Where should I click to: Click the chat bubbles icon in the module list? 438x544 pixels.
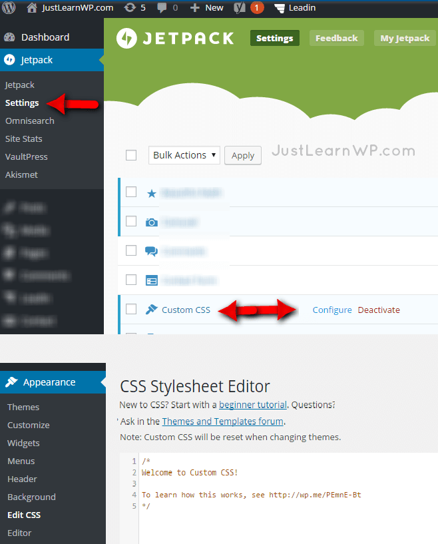[151, 251]
